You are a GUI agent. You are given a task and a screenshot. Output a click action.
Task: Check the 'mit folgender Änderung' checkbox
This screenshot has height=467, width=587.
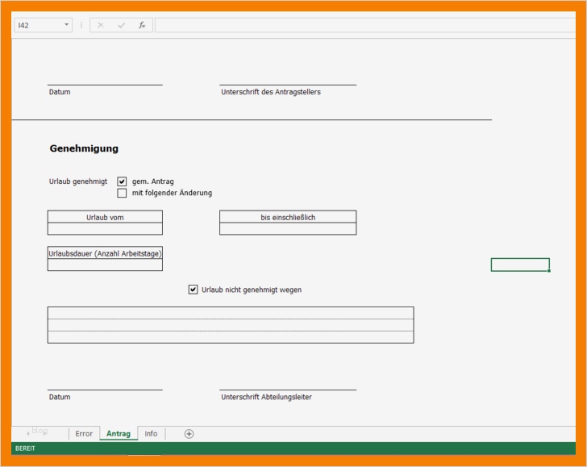point(122,193)
